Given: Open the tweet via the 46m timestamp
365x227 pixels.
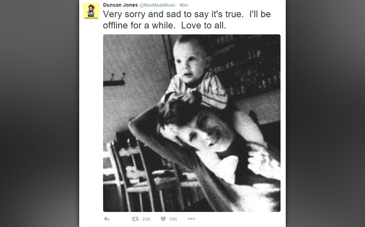Looking at the screenshot, I should point(184,5).
